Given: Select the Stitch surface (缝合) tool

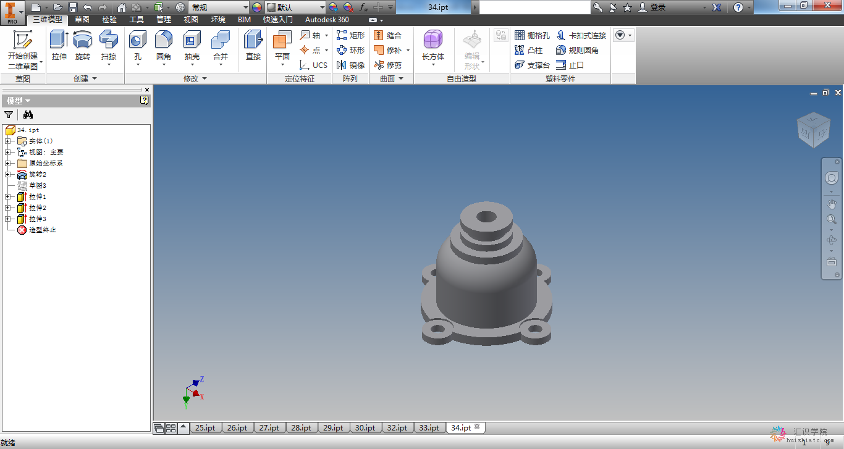Looking at the screenshot, I should [x=387, y=35].
